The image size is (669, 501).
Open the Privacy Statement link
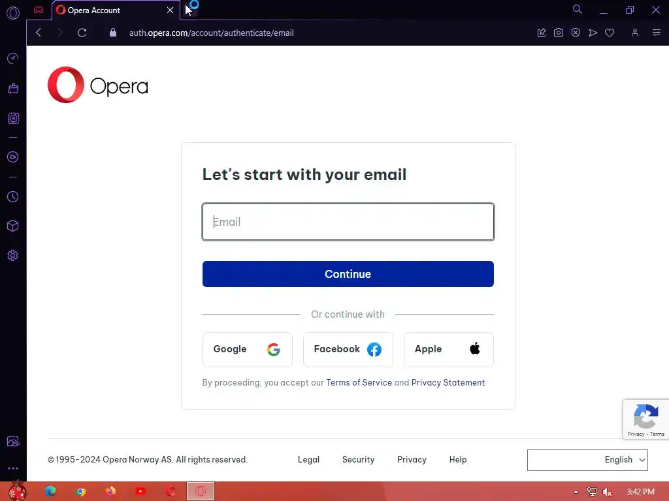coord(448,382)
